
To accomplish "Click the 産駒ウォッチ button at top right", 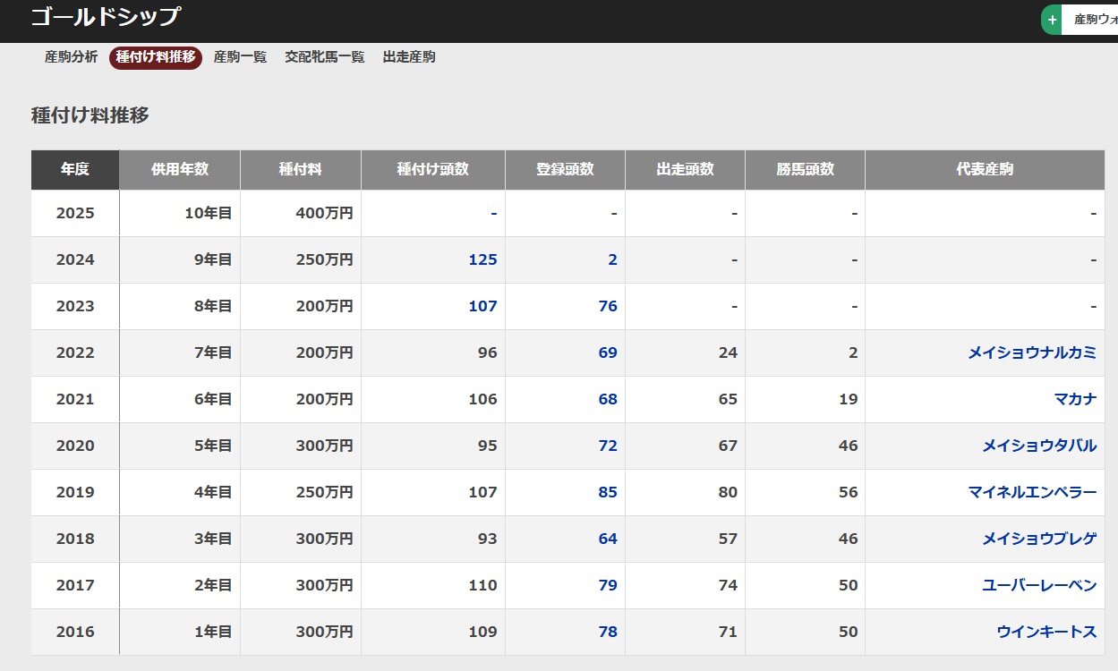I will [1094, 20].
